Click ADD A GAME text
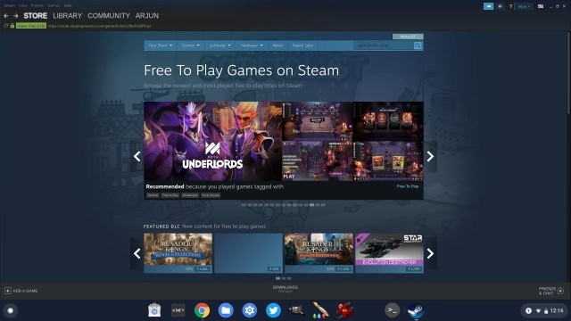The width and height of the screenshot is (571, 321). pyautogui.click(x=25, y=291)
